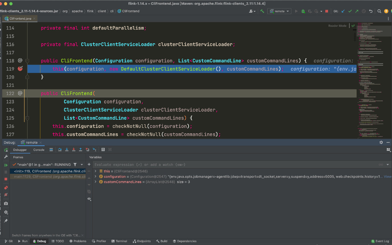Toggle Mute Breakpoints in debug sidebar
Screen dimensions: 392x245
(6, 195)
